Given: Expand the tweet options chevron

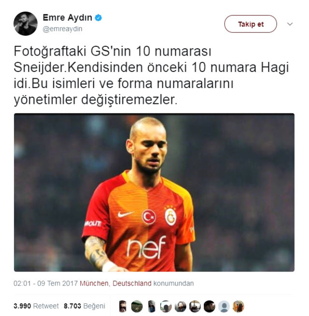Looking at the screenshot, I should (290, 24).
